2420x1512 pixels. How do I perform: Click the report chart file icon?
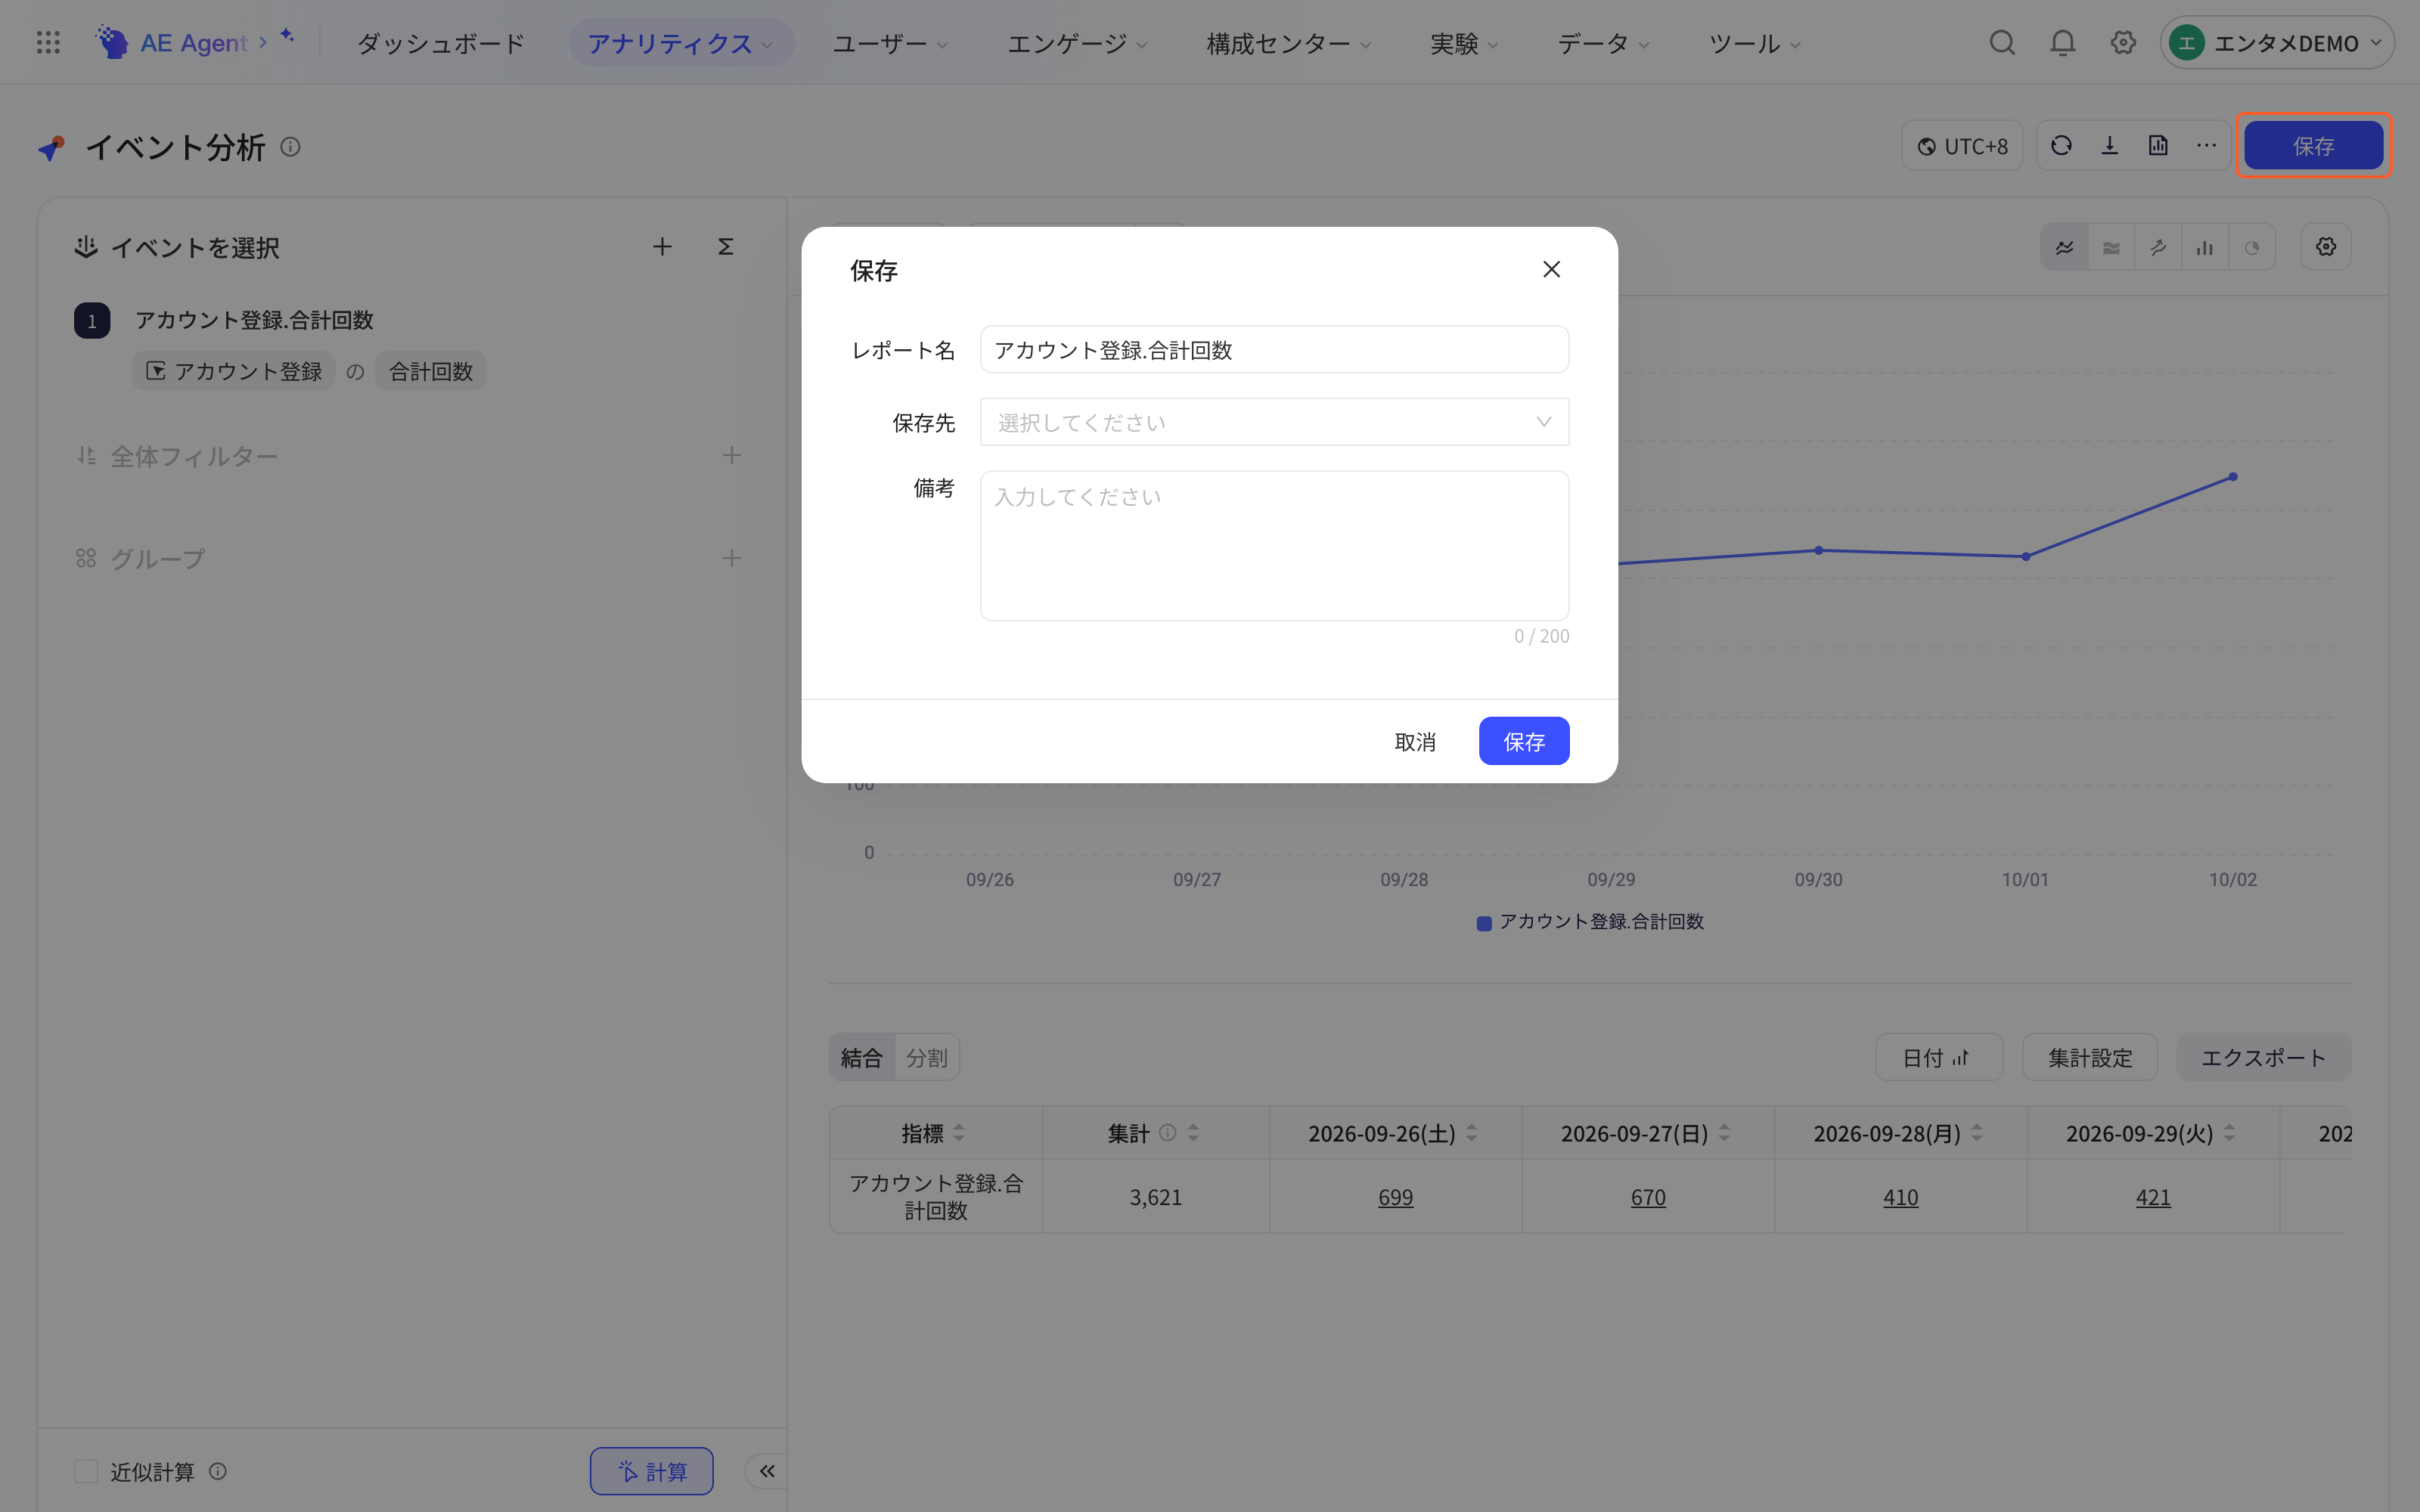(x=2158, y=146)
